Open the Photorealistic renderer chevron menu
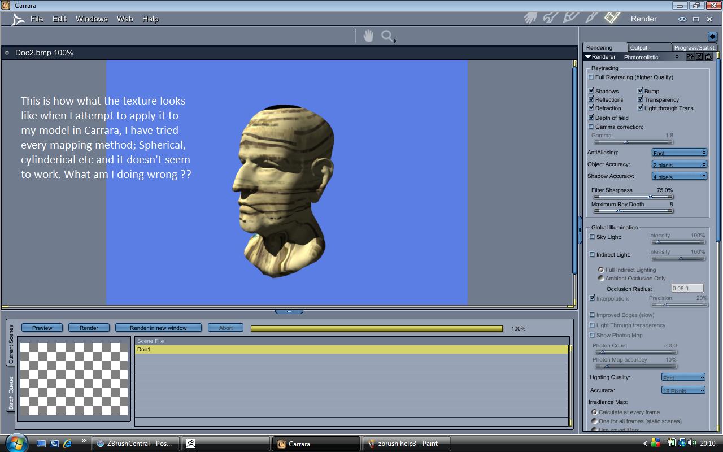Screen dimensions: 723x452 tap(677, 57)
